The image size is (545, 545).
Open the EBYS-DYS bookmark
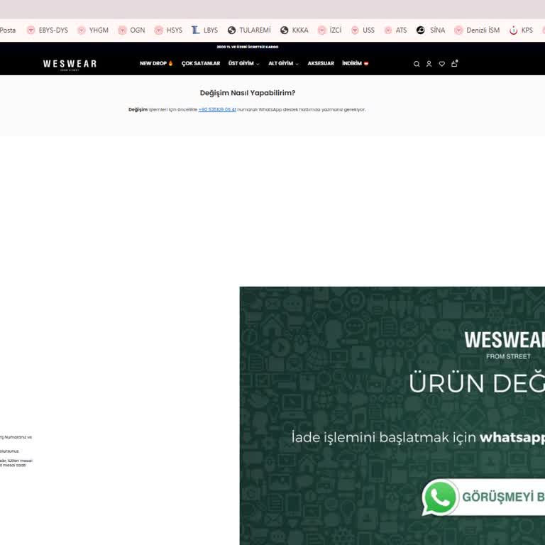click(x=48, y=31)
